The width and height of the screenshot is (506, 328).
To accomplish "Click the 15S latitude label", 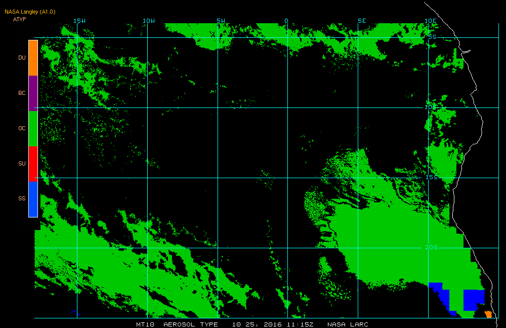I will (432, 177).
